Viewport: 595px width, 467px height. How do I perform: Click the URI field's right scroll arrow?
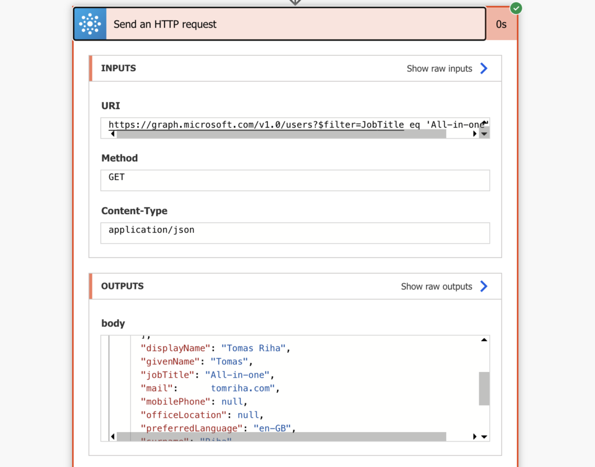[475, 133]
